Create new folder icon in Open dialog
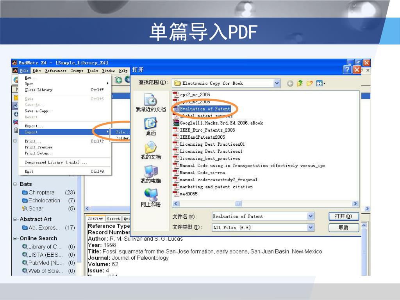This screenshot has width=400, height=300. pyautogui.click(x=310, y=83)
